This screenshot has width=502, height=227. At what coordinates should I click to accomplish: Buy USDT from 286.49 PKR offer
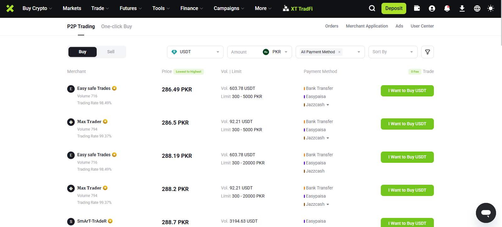point(407,91)
